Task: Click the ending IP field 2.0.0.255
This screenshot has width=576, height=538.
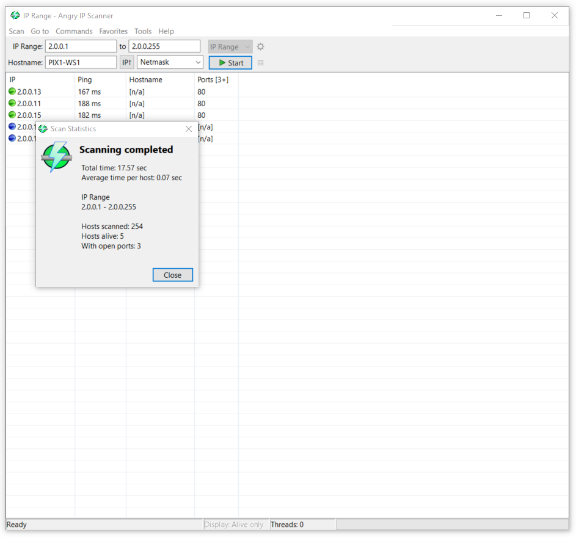Action: [164, 46]
